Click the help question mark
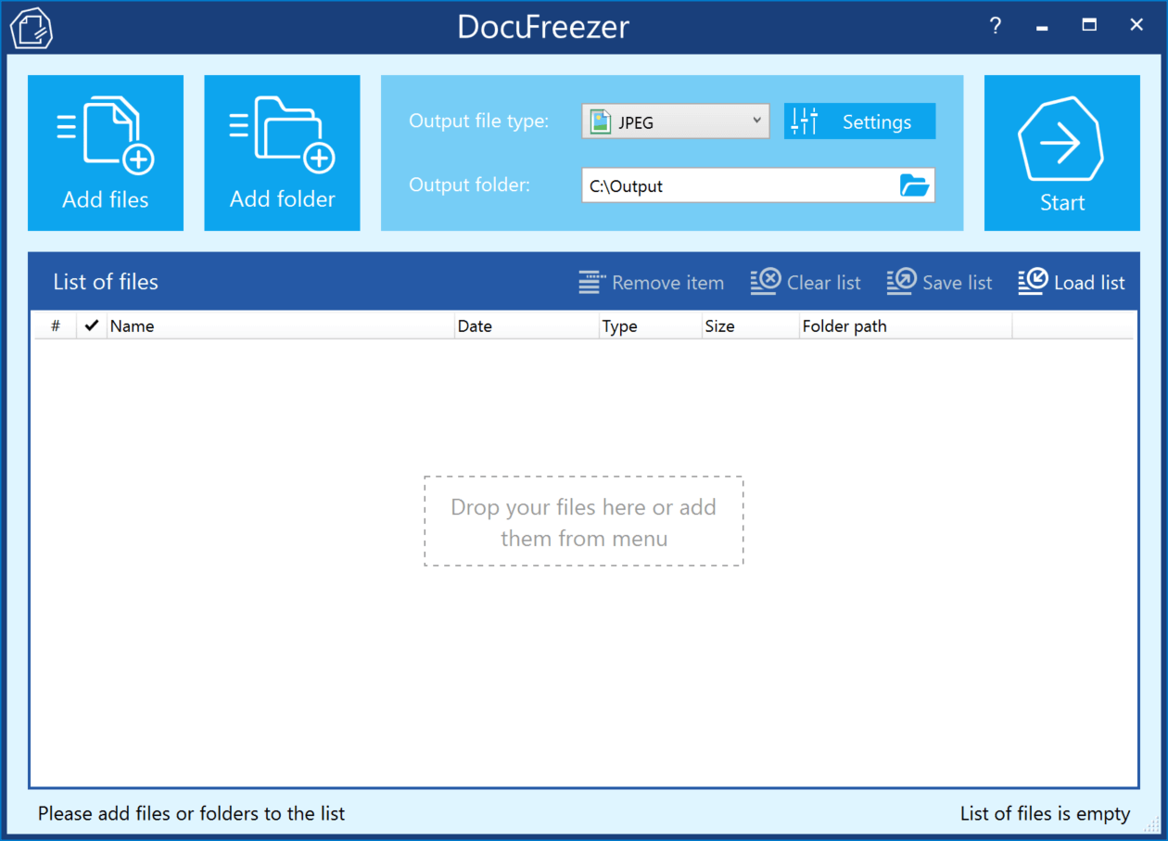Screen dimensions: 1168x841 click(995, 26)
